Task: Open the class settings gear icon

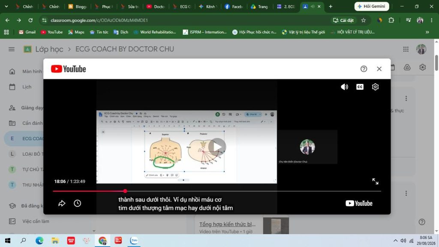Action: (x=422, y=67)
